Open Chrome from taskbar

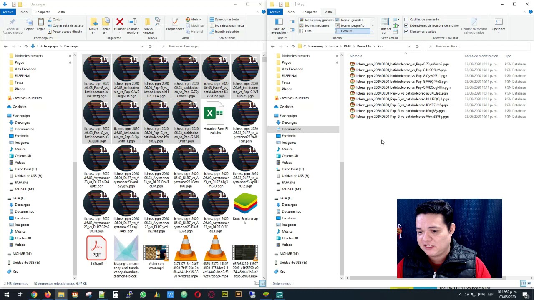[x=34, y=295]
